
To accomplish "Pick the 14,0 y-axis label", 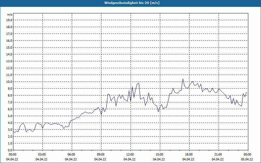I will [9, 54].
